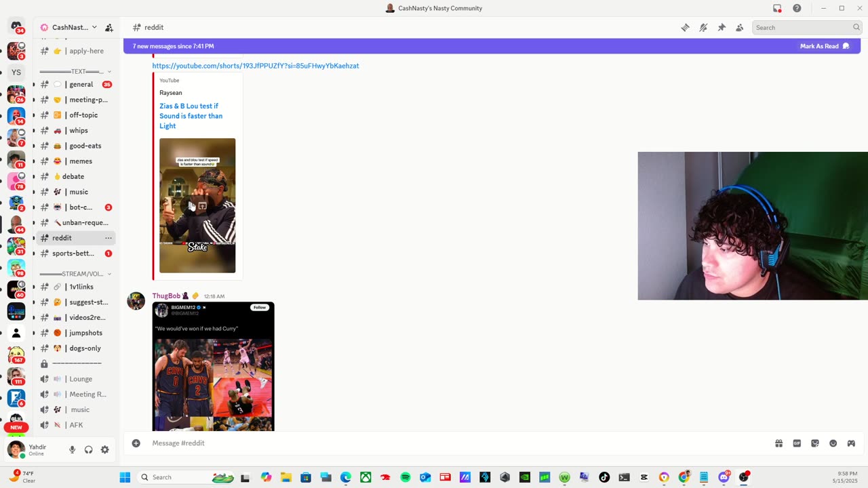Click the Windows Start button
This screenshot has height=488, width=868.
(x=125, y=477)
